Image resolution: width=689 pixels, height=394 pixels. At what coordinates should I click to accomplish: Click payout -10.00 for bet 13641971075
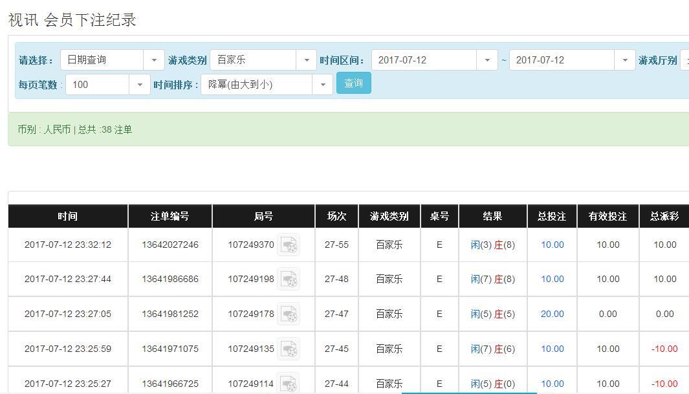664,349
